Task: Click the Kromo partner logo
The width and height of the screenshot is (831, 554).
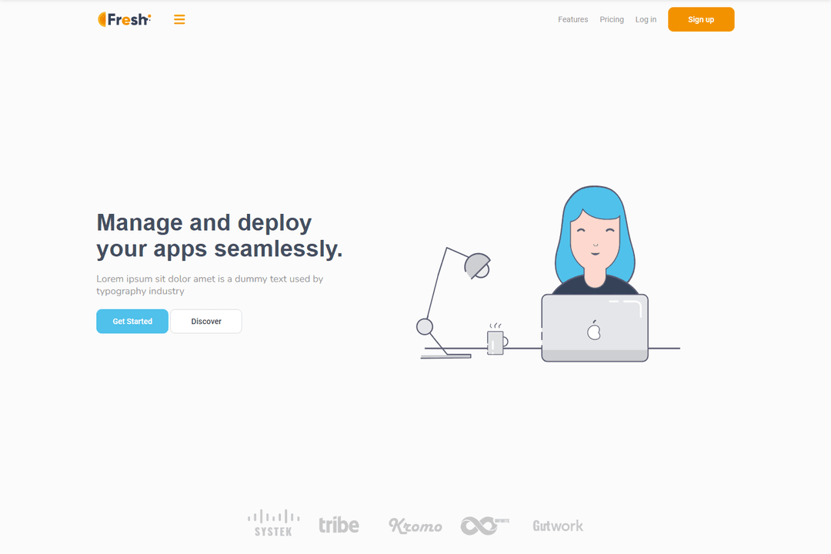Action: click(415, 526)
